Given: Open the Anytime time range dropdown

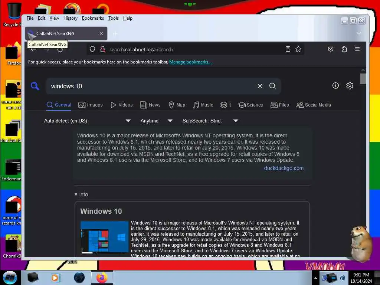Looking at the screenshot, I should point(157,121).
